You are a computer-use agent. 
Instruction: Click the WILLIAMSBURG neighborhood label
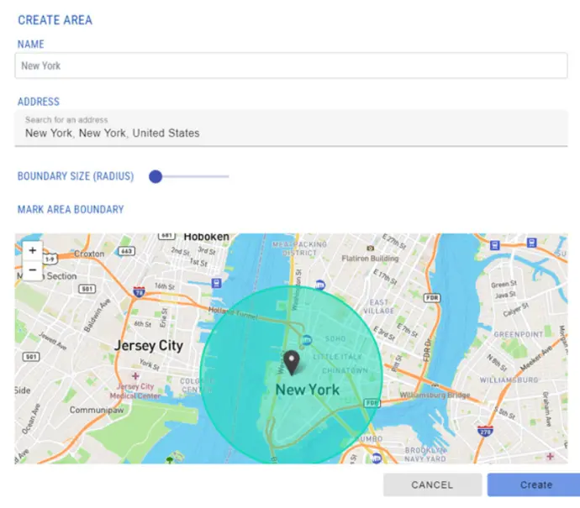(509, 380)
